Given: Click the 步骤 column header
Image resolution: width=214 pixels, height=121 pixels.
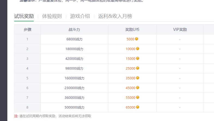Looking at the screenshot, I should [27, 30].
